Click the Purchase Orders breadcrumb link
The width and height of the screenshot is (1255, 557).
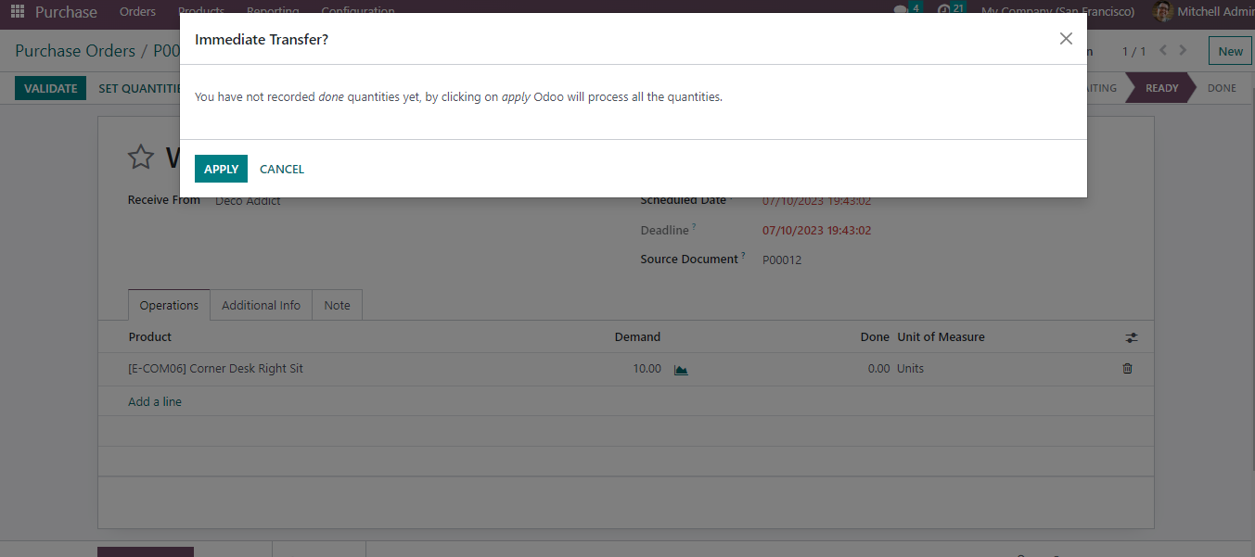coord(75,51)
